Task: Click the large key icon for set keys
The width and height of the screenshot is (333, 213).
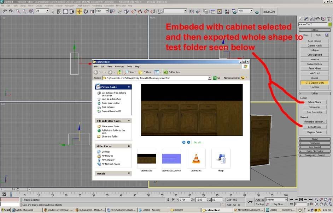Action: pyautogui.click(x=250, y=202)
